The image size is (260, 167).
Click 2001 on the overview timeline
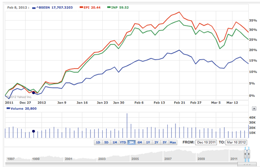(69, 159)
